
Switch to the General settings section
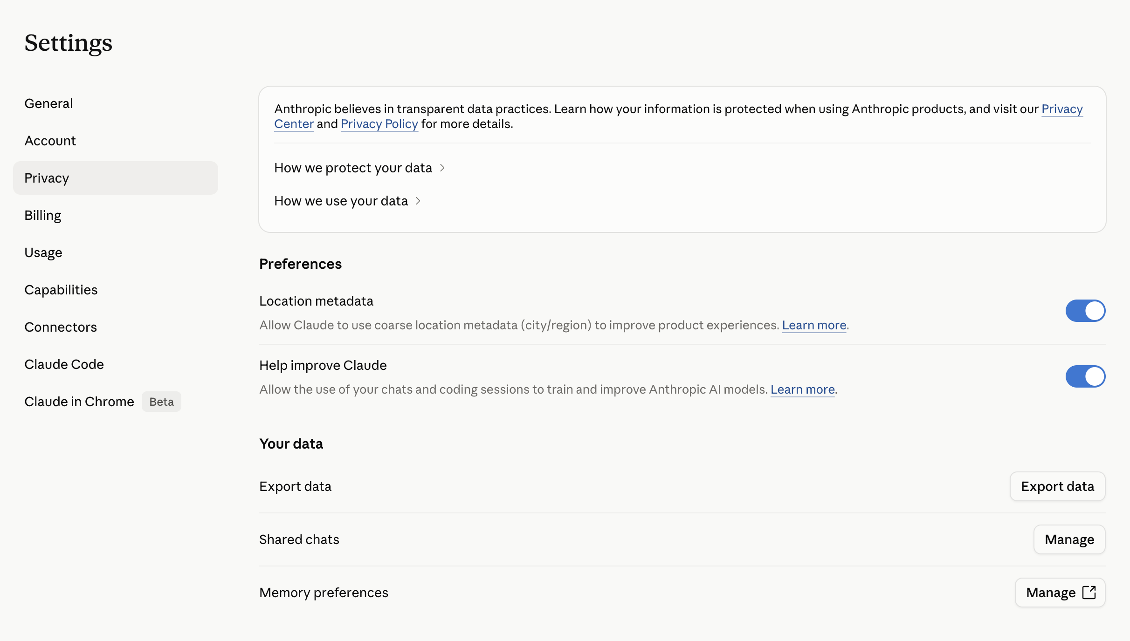tap(48, 103)
